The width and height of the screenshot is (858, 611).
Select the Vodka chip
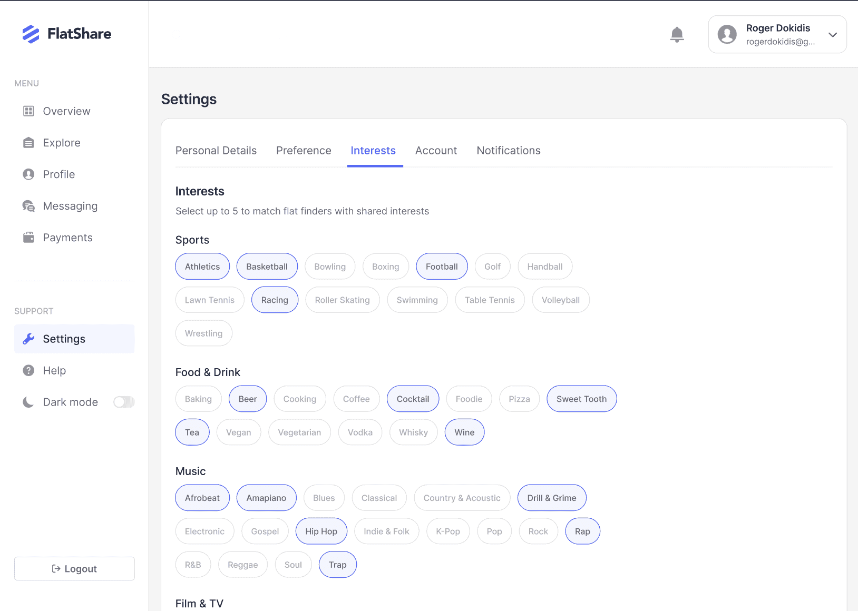pos(360,432)
